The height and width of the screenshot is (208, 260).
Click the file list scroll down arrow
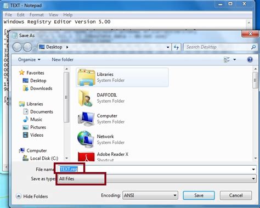coord(256,158)
